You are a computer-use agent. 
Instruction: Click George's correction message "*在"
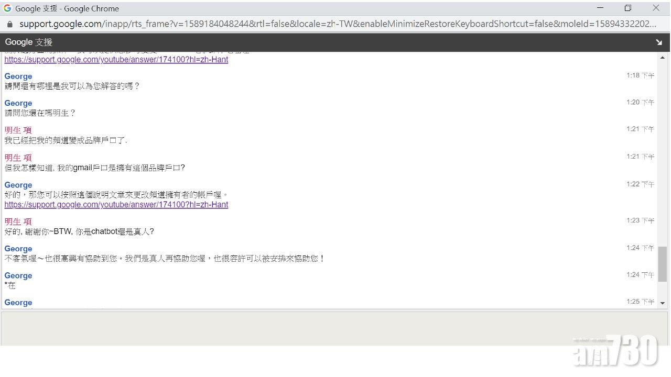click(10, 285)
